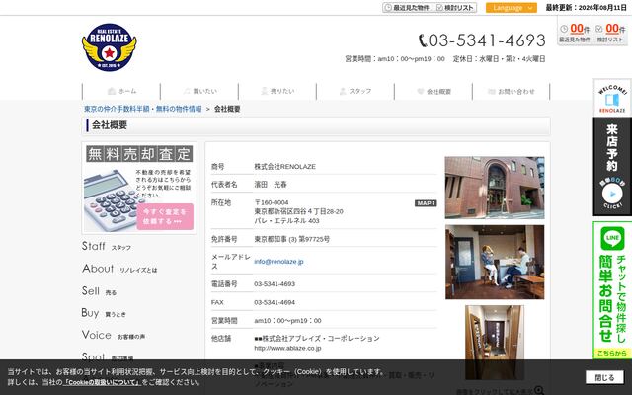Click the WELCOME RENOLAZE door icon
This screenshot has width=632, height=395.
click(612, 98)
